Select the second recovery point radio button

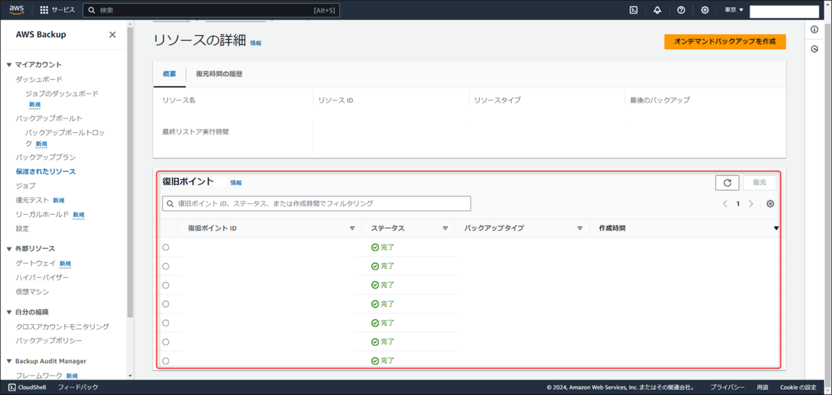click(x=166, y=266)
